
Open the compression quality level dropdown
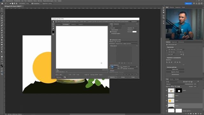[116, 28]
